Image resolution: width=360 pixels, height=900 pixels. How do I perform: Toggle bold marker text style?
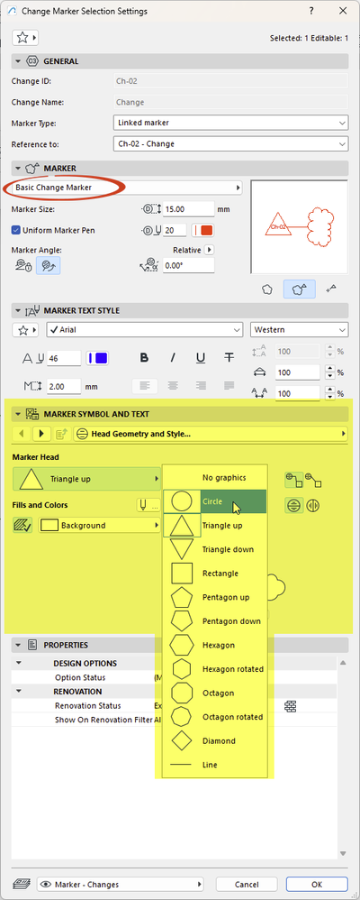(145, 358)
